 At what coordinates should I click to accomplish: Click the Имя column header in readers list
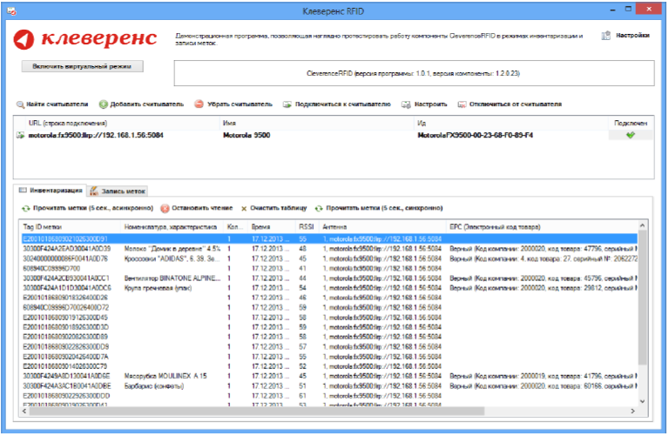tap(317, 124)
